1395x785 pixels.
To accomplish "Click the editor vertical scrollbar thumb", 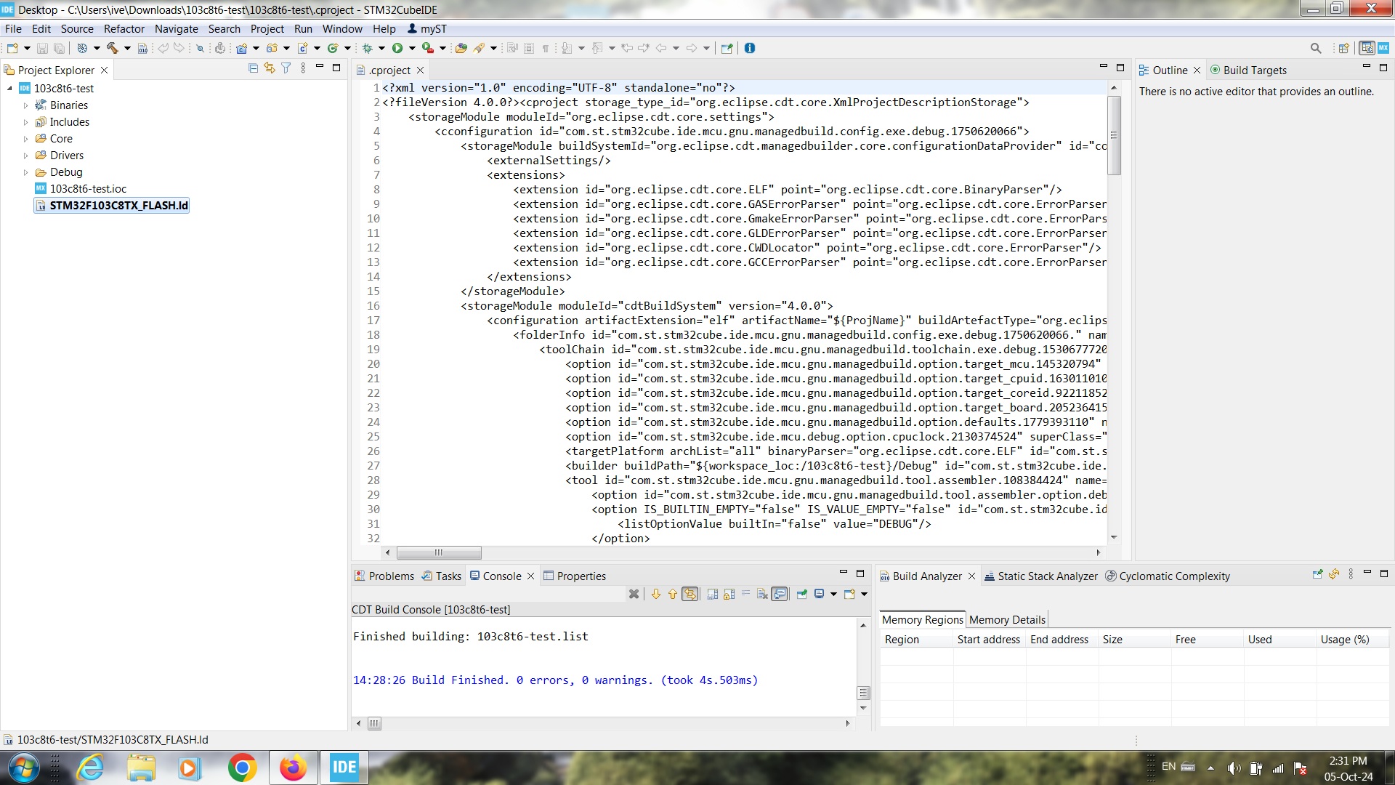I will point(1114,135).
